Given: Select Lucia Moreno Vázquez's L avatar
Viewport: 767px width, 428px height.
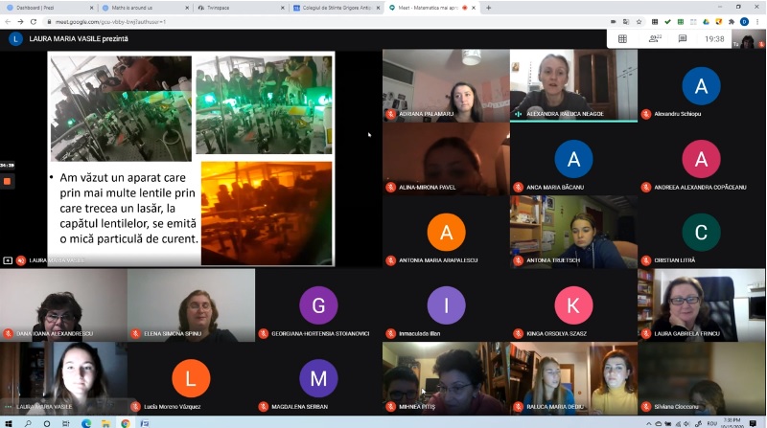Looking at the screenshot, I should [x=191, y=378].
